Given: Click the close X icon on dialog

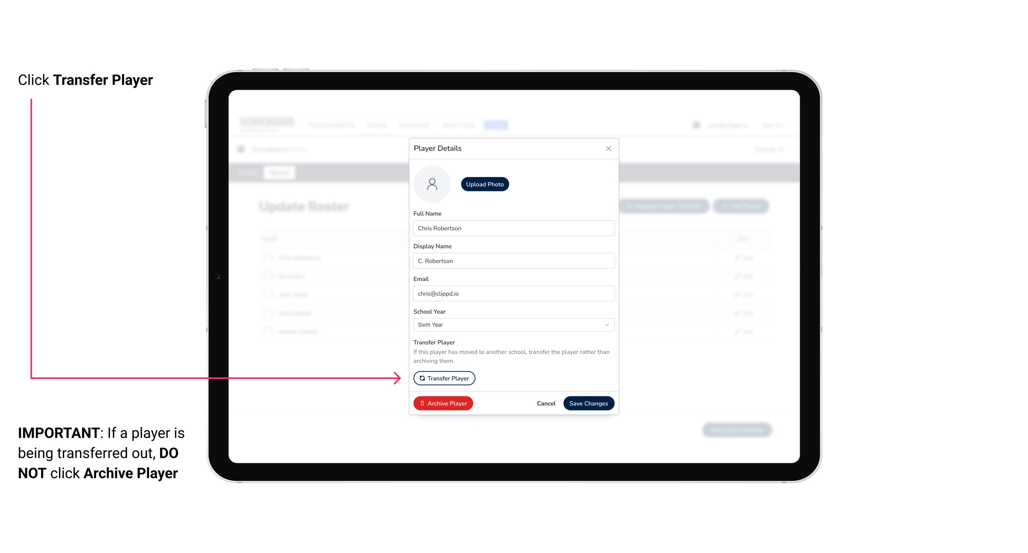Looking at the screenshot, I should [x=608, y=149].
